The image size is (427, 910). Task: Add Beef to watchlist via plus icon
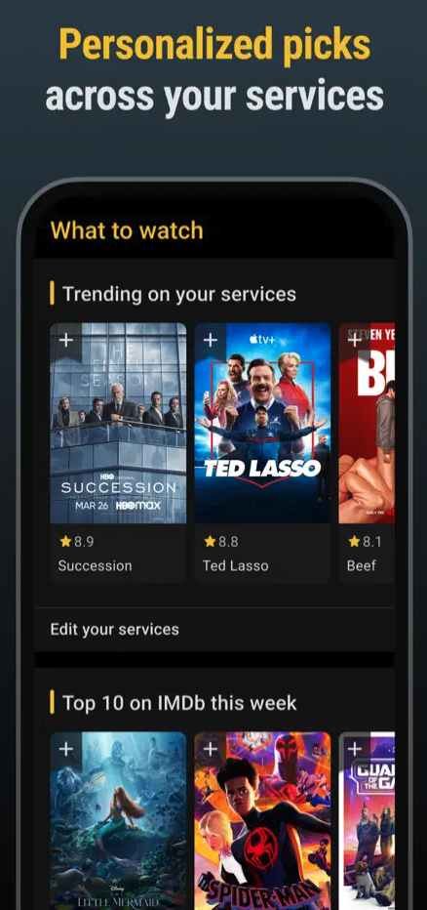click(355, 340)
